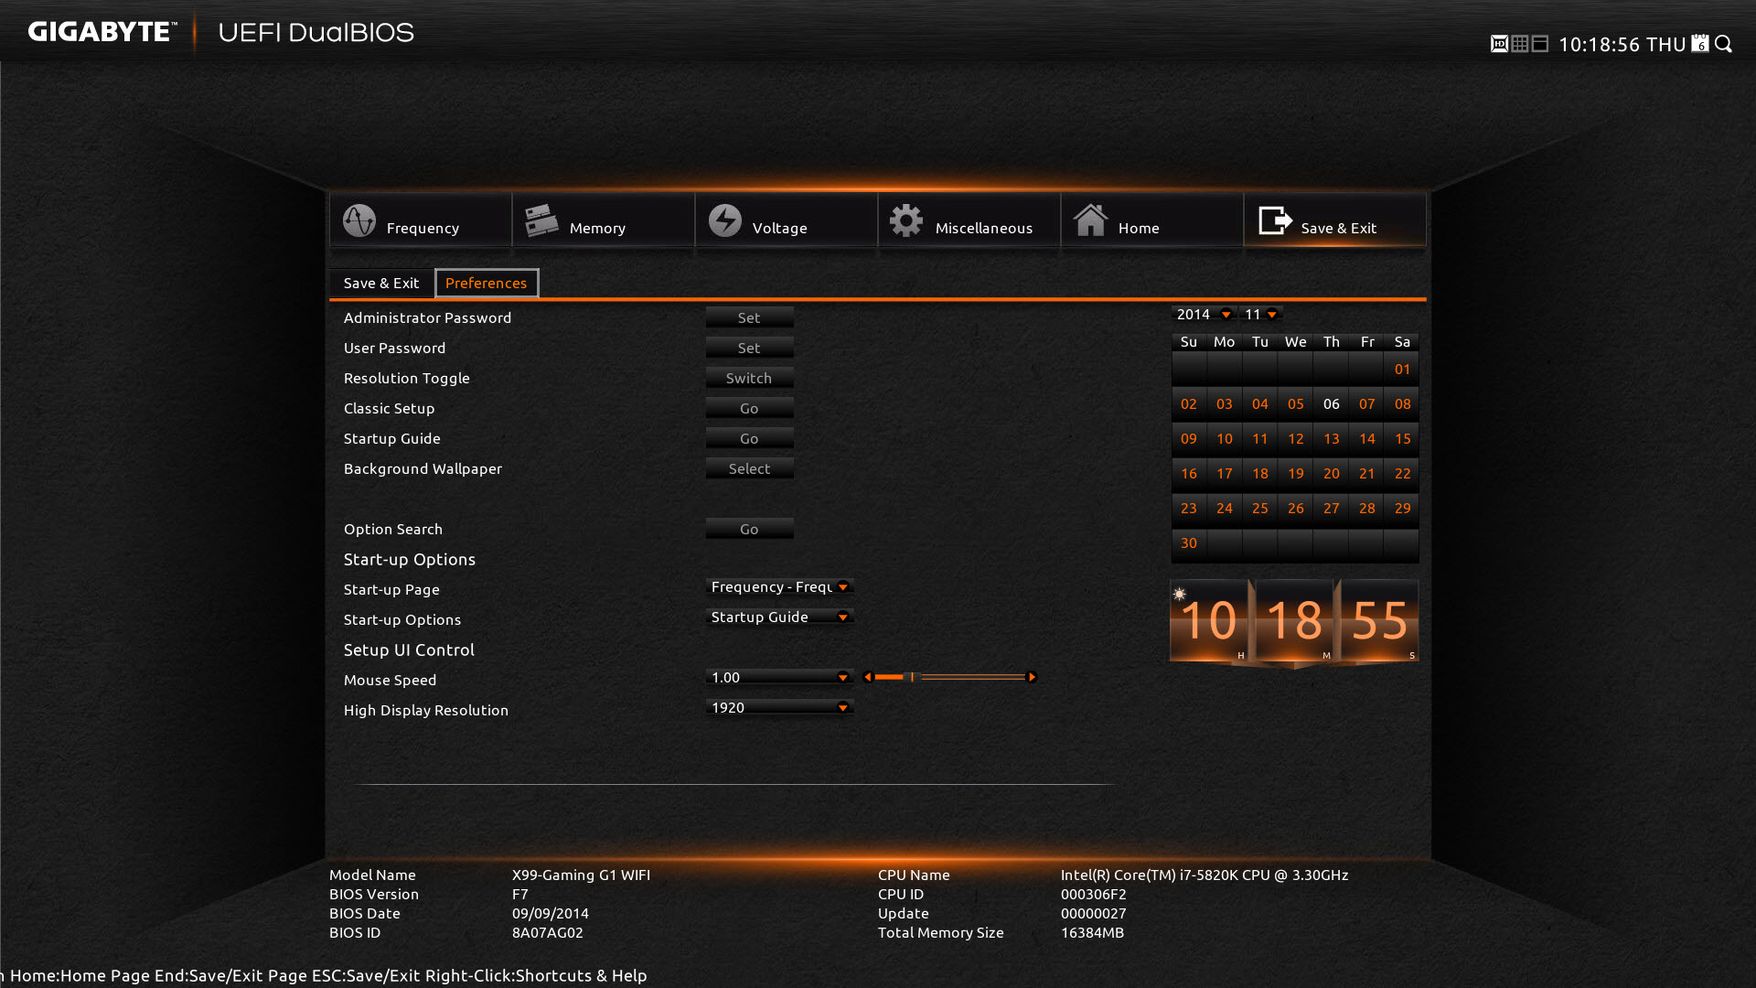Image resolution: width=1756 pixels, height=988 pixels.
Task: Click Go for Option Search
Action: pyautogui.click(x=749, y=529)
